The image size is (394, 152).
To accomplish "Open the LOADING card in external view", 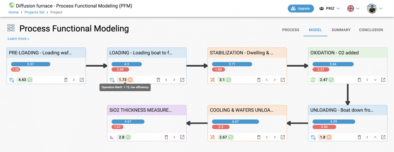I will [182, 80].
